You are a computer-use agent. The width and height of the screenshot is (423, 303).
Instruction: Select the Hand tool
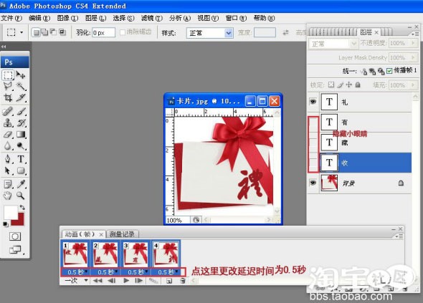point(8,195)
